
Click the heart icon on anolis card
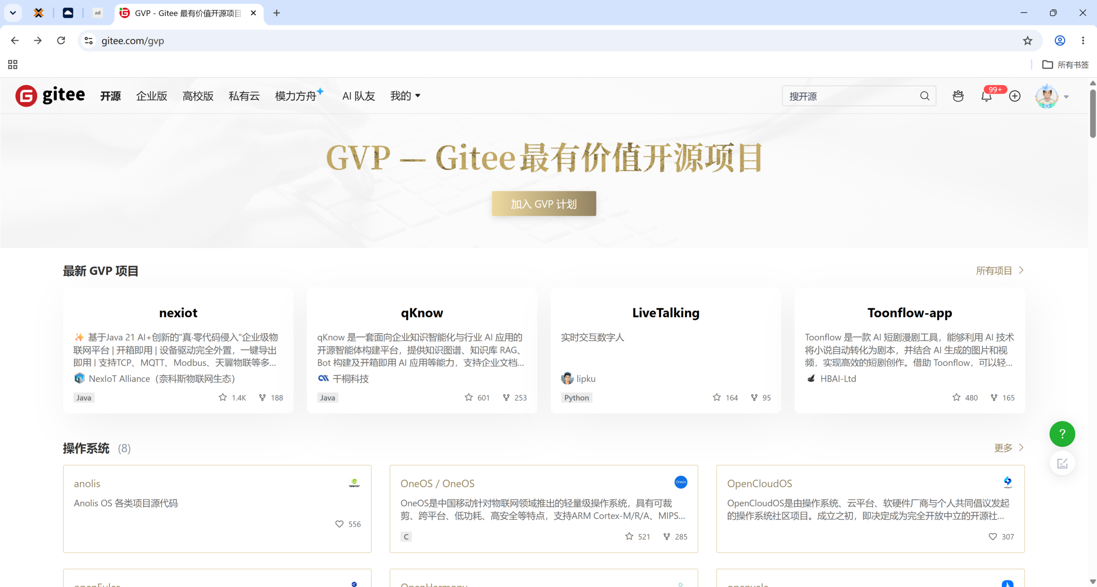(339, 524)
